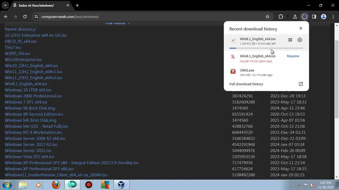Download Windows Me (101 - Retail Full).iso

(36, 126)
